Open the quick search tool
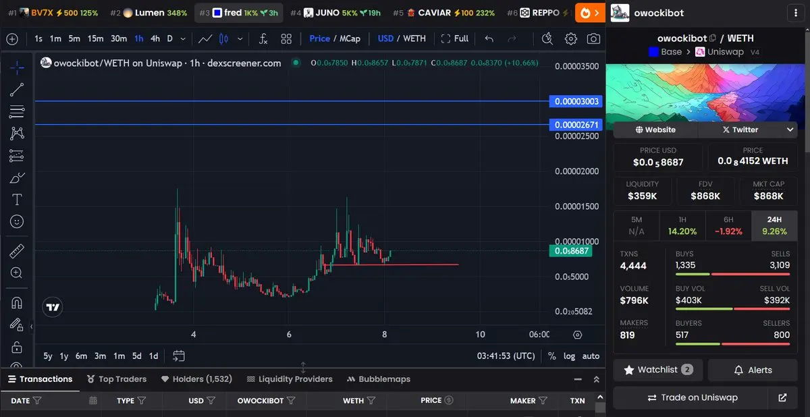 coord(547,38)
